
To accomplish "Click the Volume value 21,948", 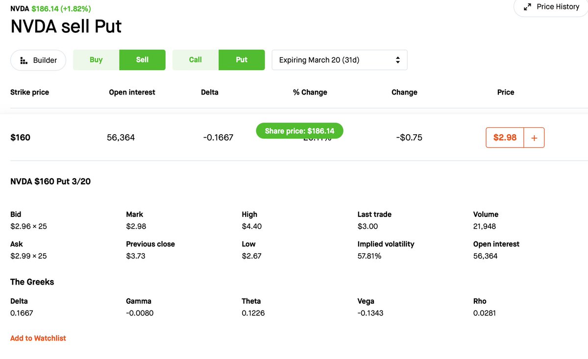I will pyautogui.click(x=485, y=226).
